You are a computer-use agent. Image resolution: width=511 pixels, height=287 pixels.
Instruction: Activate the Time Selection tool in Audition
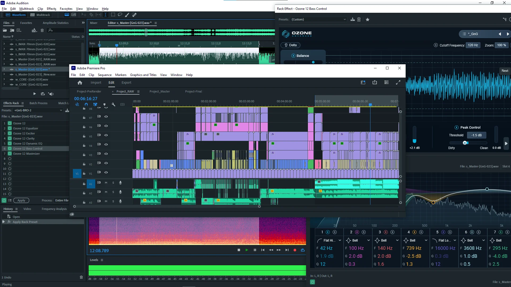click(105, 15)
